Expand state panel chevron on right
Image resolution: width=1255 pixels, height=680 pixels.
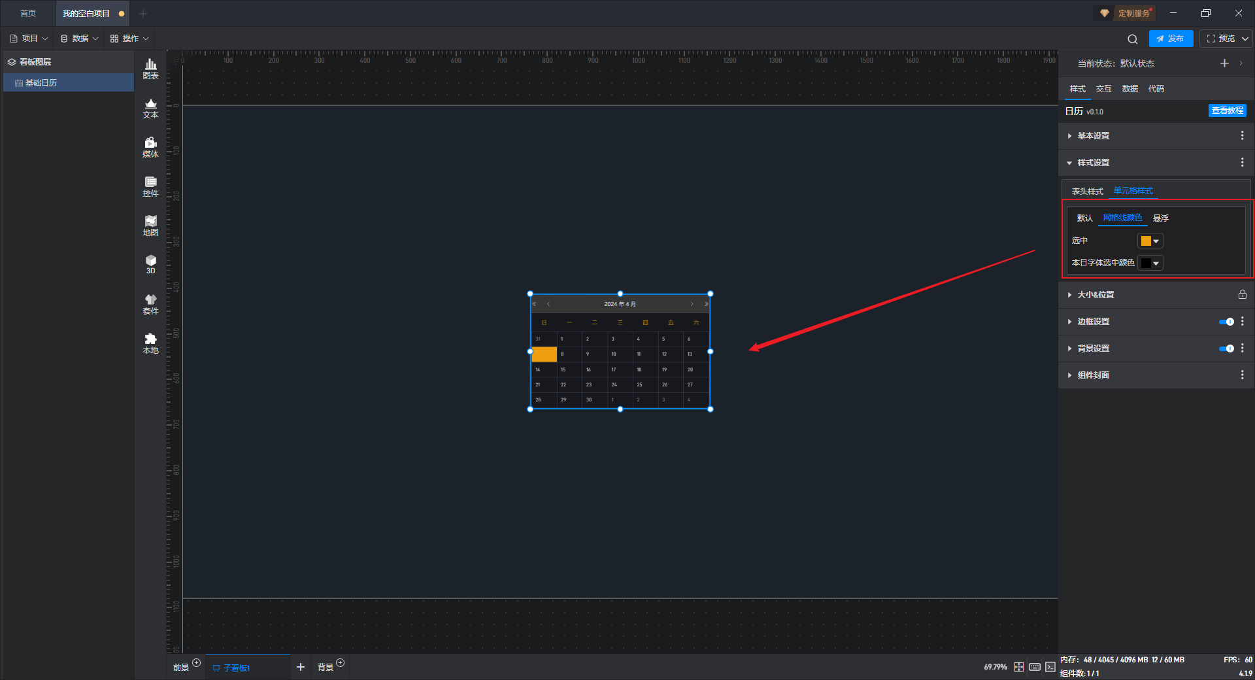(x=1241, y=63)
